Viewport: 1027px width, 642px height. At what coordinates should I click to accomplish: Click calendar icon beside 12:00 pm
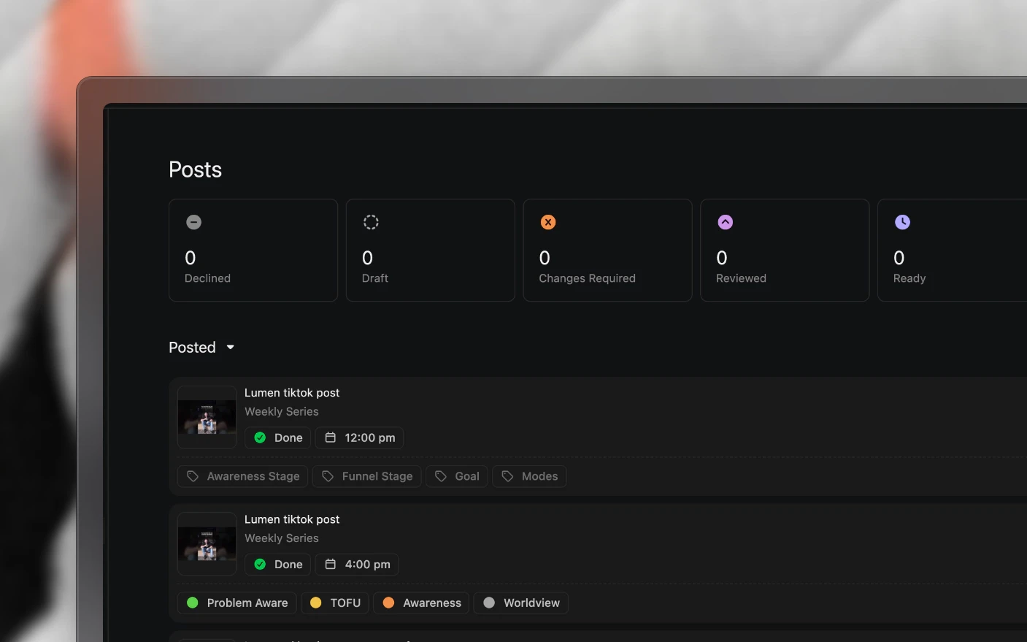(331, 437)
